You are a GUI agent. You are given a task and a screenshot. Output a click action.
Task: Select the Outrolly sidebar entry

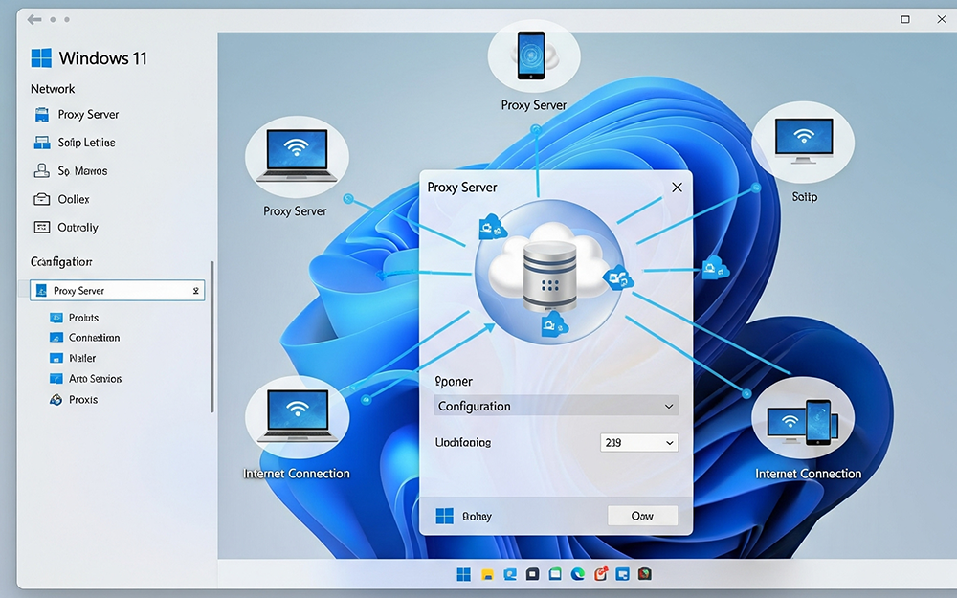66,227
